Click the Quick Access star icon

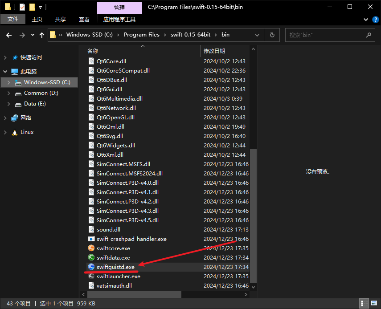click(15, 57)
